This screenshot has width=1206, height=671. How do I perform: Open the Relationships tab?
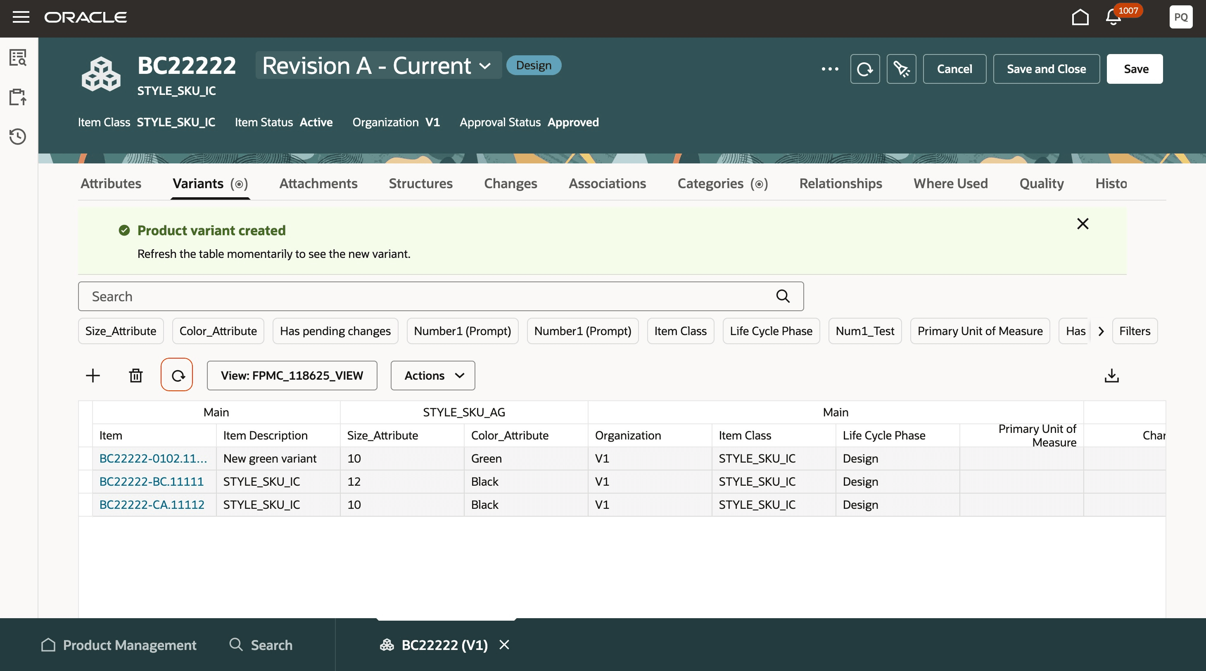pyautogui.click(x=840, y=183)
